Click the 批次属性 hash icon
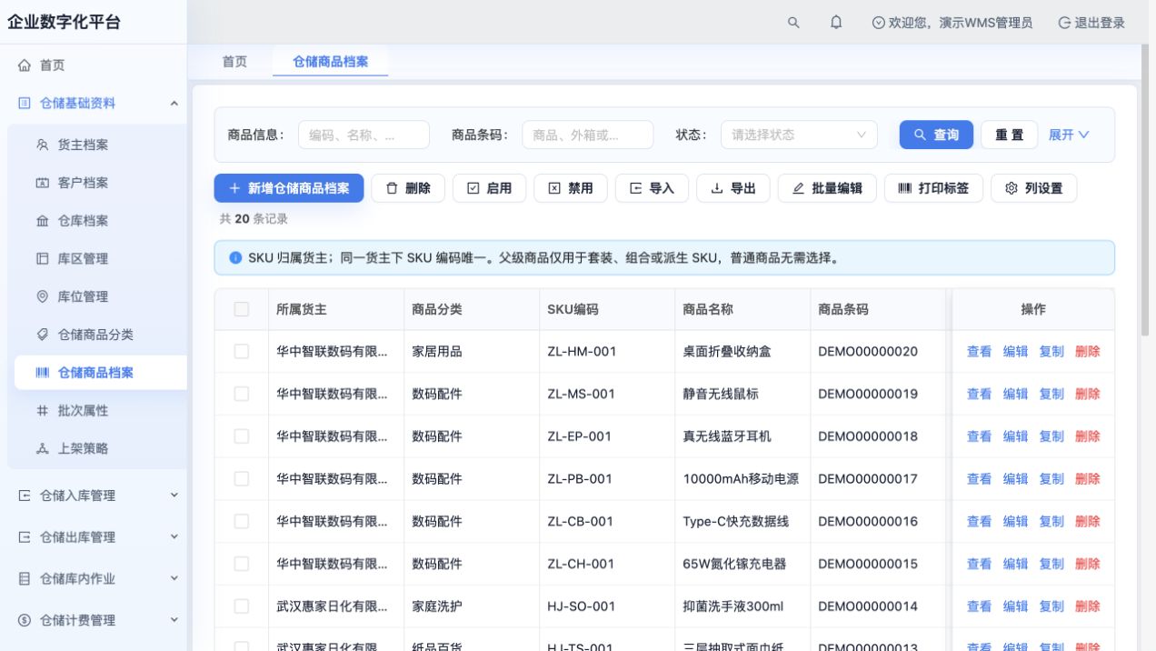The height and width of the screenshot is (651, 1156). point(42,411)
